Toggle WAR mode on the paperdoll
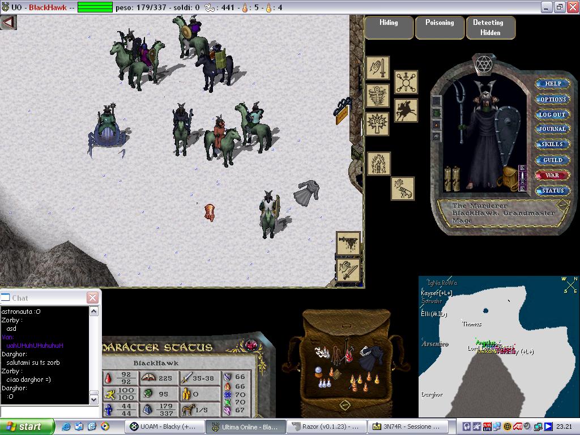Viewport: 580px width, 435px height. 552,176
